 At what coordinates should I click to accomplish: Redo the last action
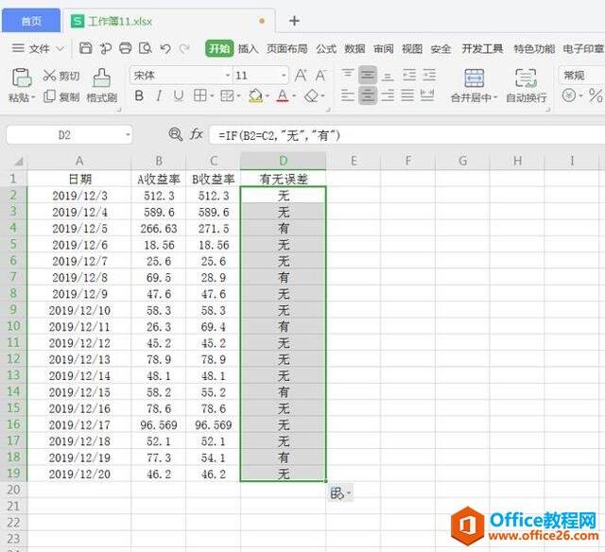click(184, 48)
